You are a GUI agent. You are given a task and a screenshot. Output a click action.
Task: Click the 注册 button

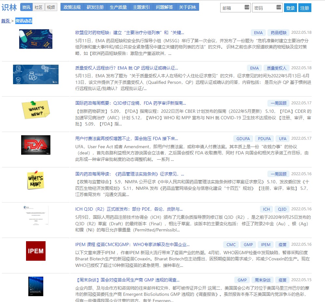305,8
